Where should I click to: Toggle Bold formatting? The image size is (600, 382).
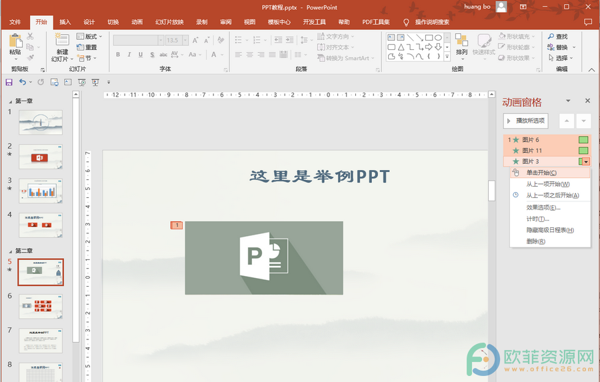pos(118,55)
